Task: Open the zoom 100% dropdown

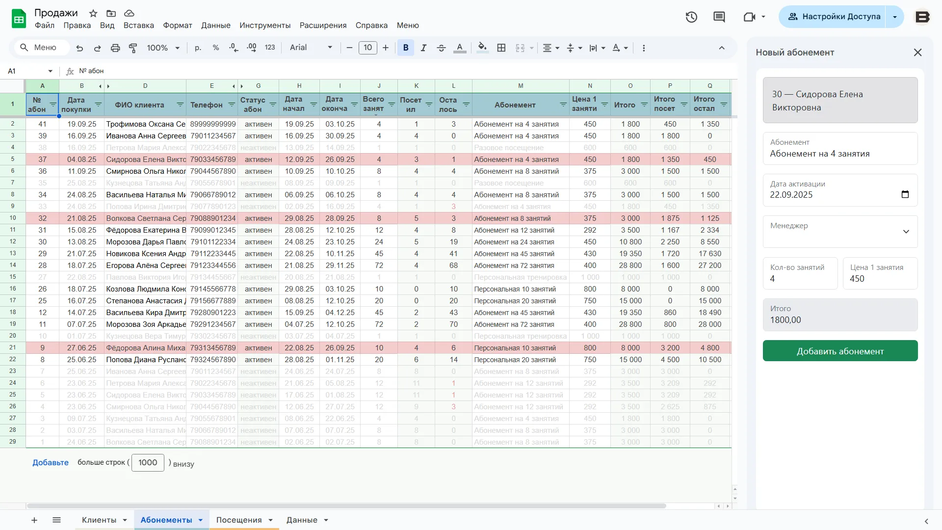Action: click(x=163, y=48)
